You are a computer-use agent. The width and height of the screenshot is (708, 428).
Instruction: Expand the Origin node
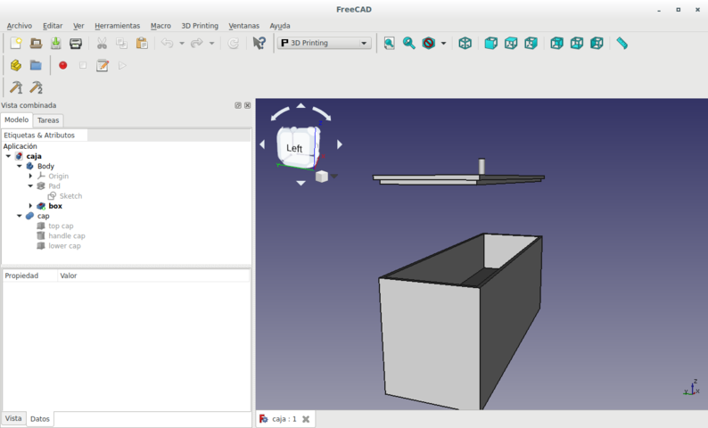tap(30, 176)
